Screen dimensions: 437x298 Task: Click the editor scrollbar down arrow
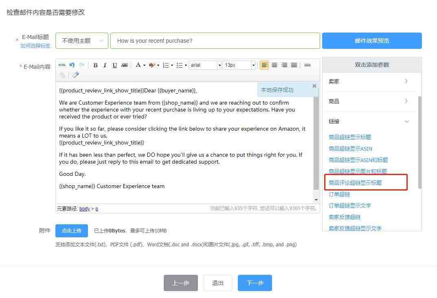[316, 200]
